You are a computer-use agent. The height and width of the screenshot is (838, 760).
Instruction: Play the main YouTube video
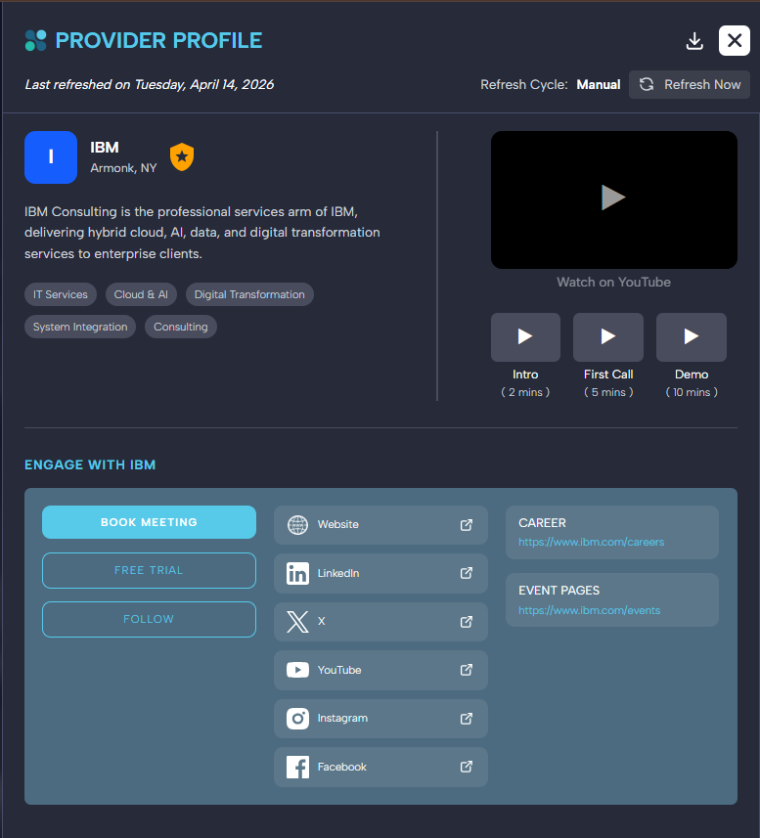[x=613, y=198]
